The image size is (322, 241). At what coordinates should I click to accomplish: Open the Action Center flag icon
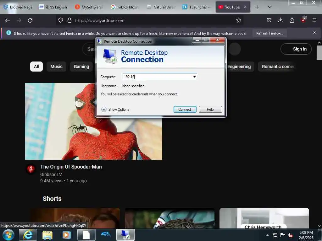click(x=283, y=235)
